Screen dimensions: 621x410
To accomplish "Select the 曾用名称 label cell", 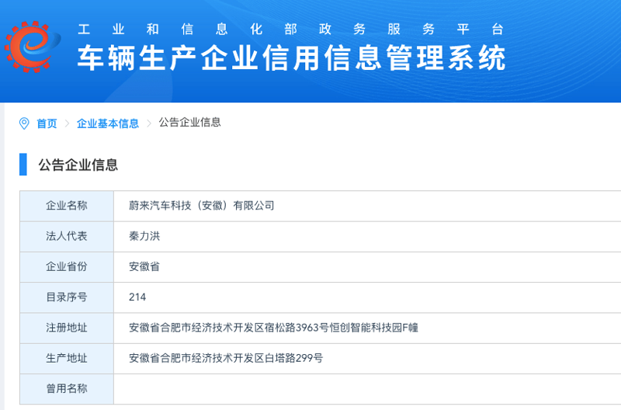I will click(x=67, y=388).
